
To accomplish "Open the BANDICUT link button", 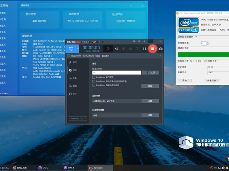I will point(78,119).
